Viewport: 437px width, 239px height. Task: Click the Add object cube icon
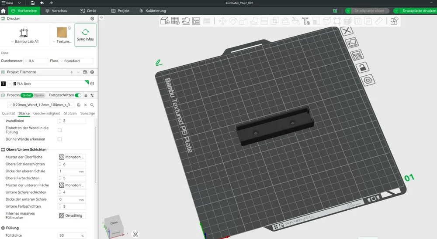[x=165, y=21]
